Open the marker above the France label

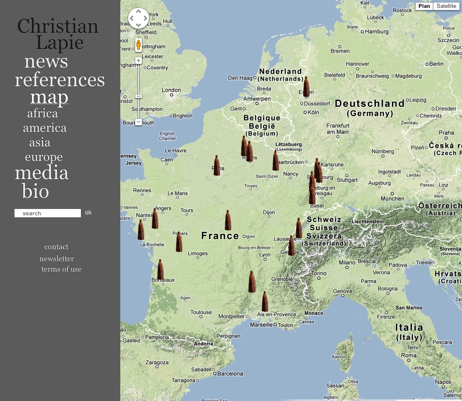pos(228,220)
